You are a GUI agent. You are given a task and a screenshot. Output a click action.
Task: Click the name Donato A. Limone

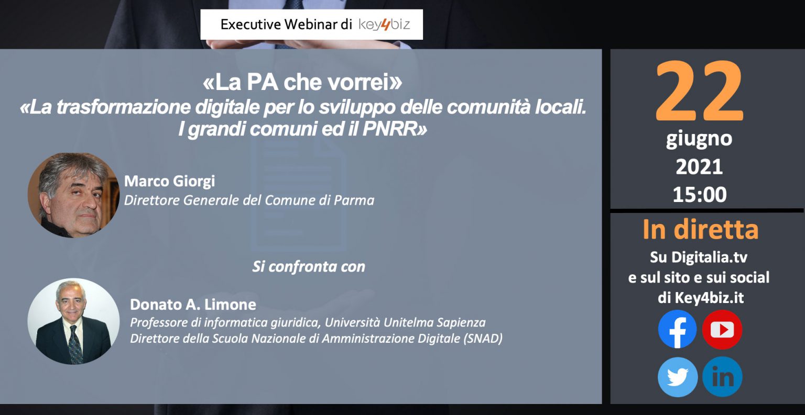[x=193, y=304]
